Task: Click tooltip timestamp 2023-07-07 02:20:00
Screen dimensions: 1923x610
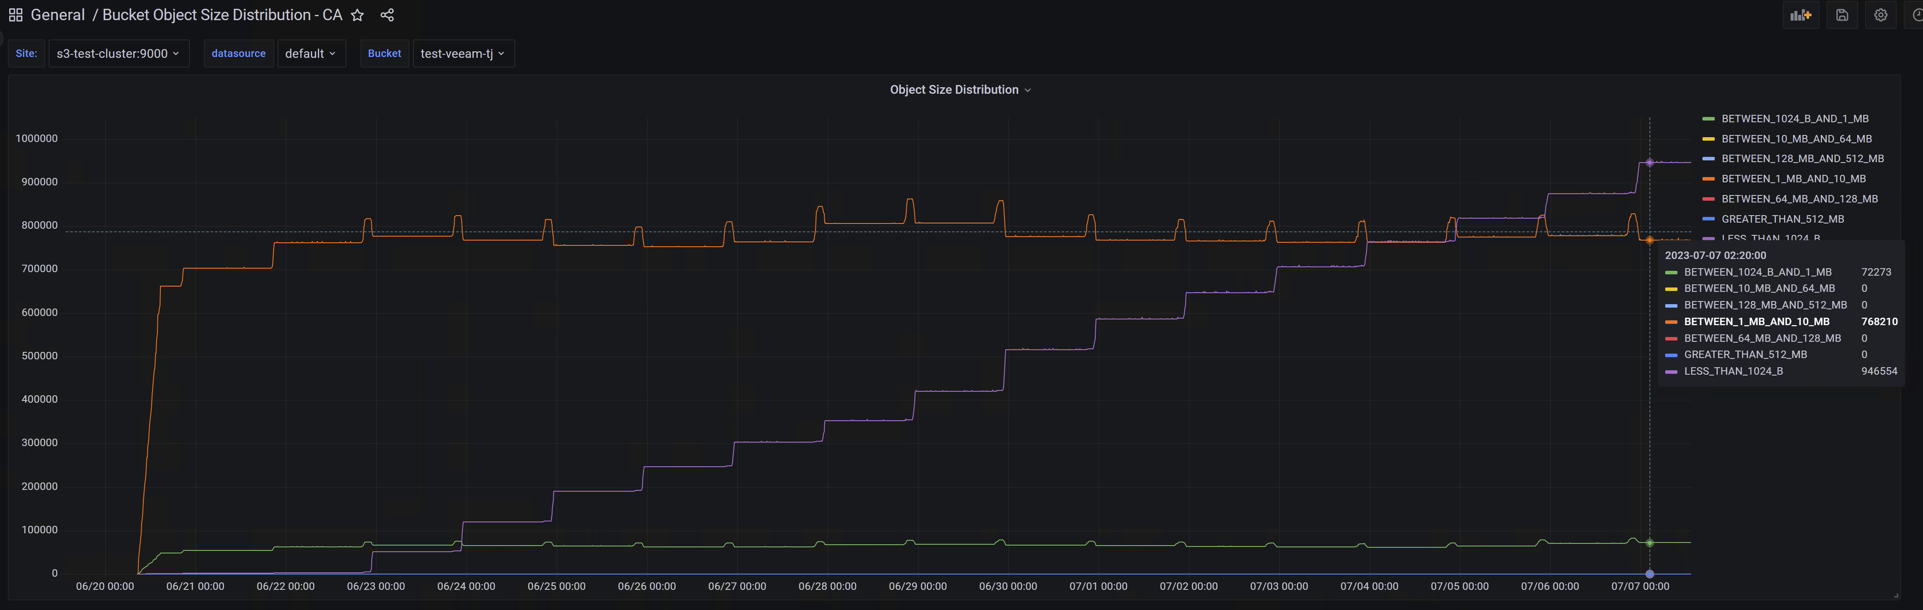Action: click(1716, 255)
